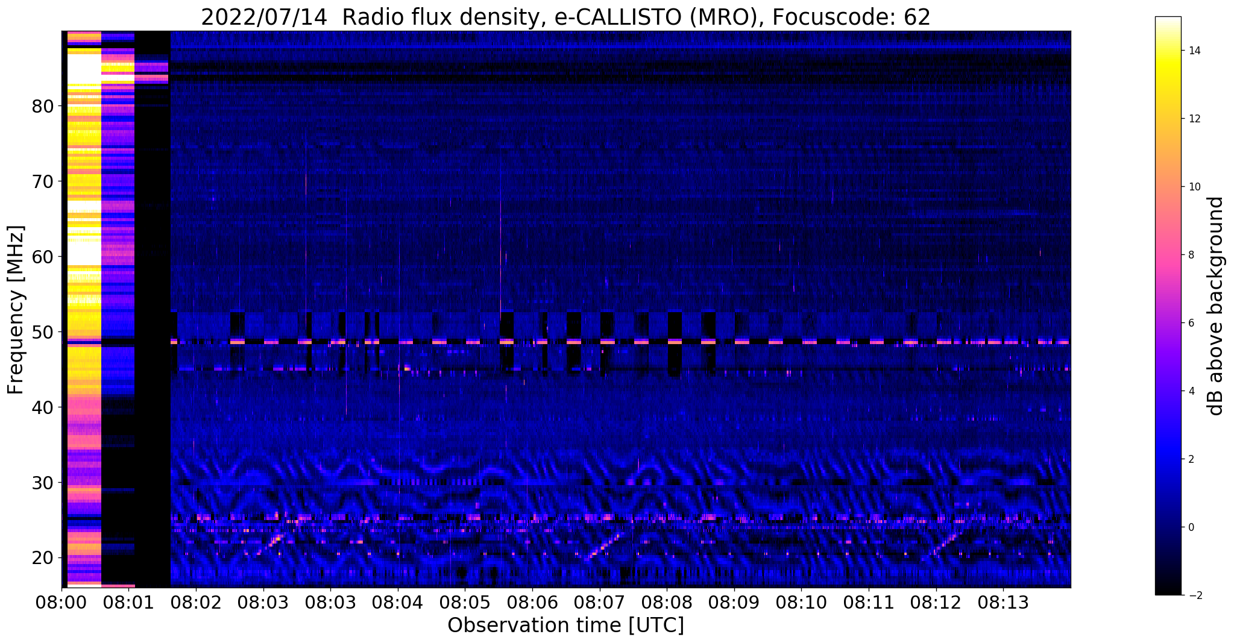
Task: Click the dB colorbar gradient strip
Action: click(1168, 306)
